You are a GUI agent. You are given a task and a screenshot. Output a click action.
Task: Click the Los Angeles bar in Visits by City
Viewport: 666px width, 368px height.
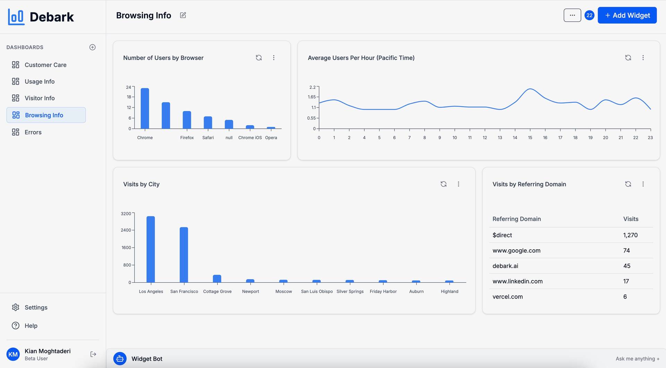click(x=151, y=249)
